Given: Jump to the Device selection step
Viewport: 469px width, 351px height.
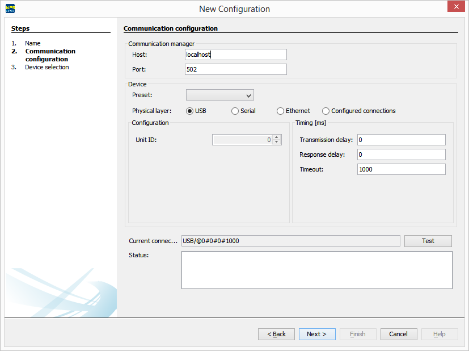Looking at the screenshot, I should tap(48, 66).
